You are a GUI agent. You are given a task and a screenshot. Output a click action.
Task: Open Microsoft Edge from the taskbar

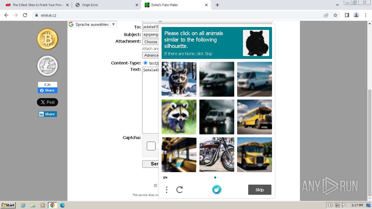pyautogui.click(x=62, y=205)
